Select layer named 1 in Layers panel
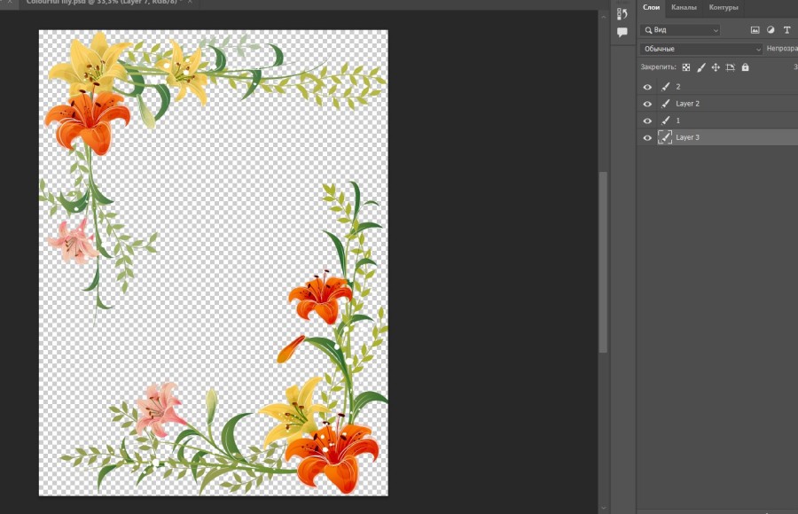 677,121
